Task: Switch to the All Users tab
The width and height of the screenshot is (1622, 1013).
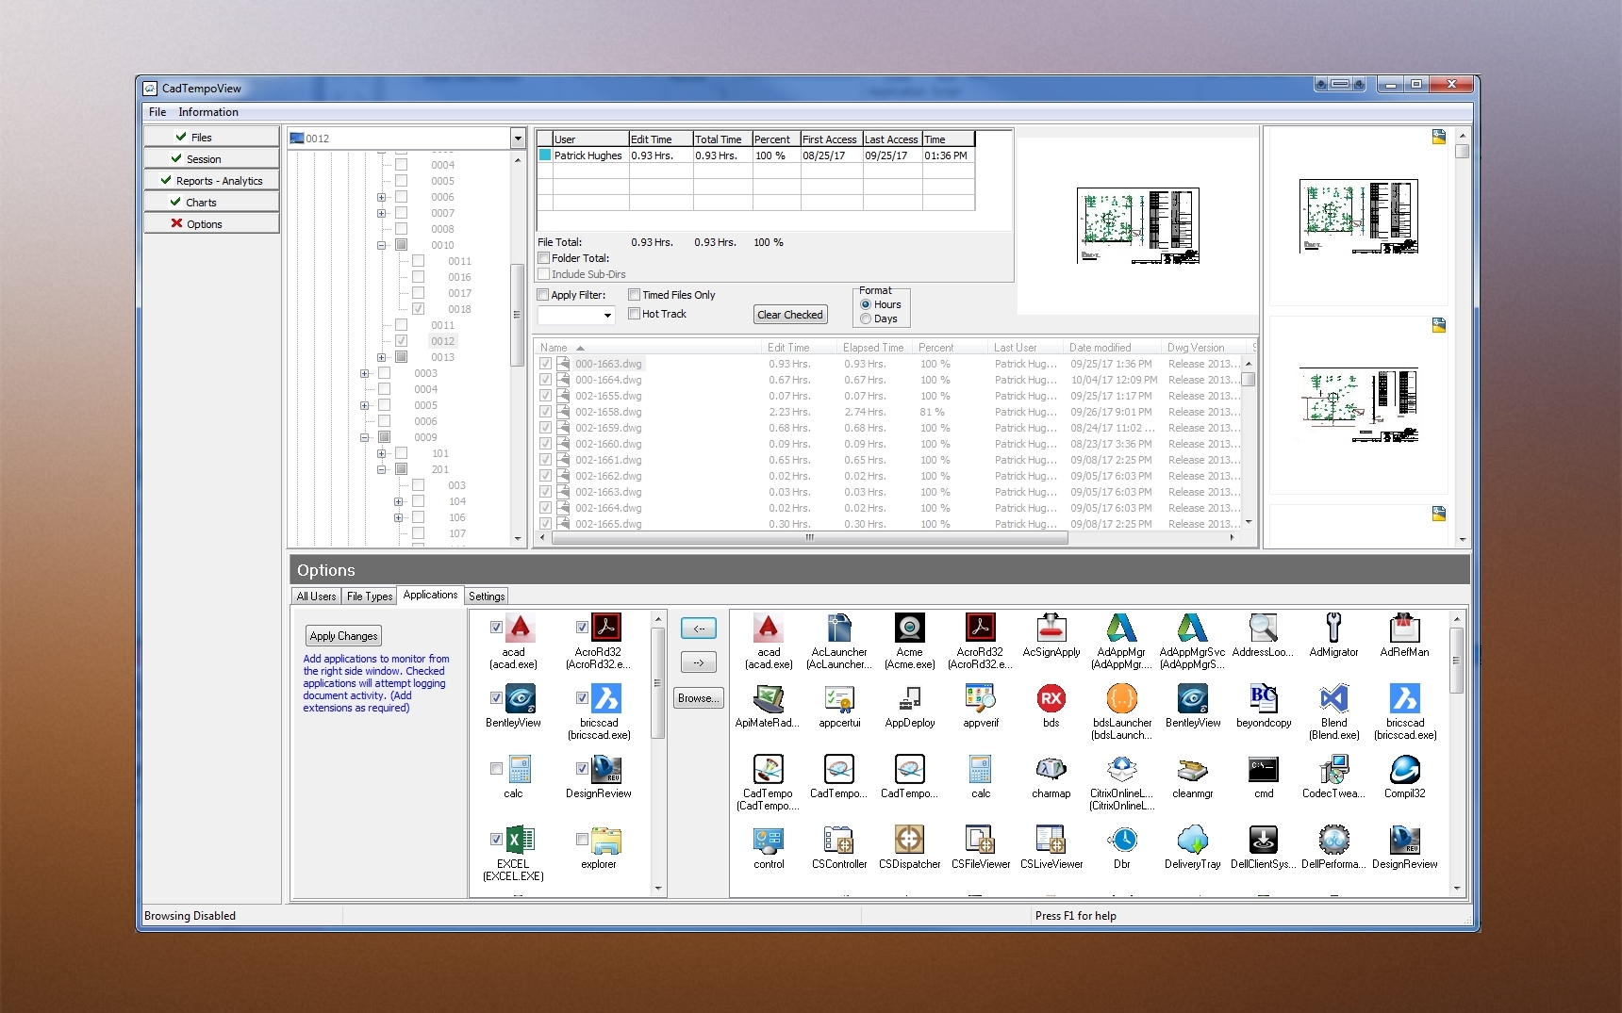Action: [316, 596]
